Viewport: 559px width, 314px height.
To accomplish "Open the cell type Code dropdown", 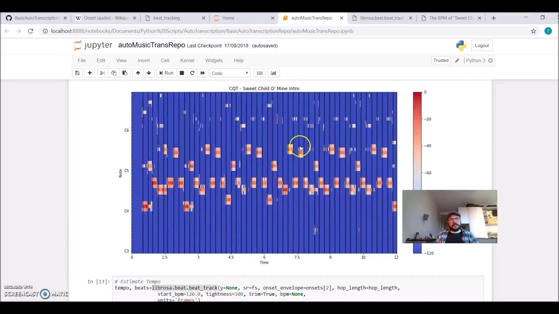I will 230,73.
